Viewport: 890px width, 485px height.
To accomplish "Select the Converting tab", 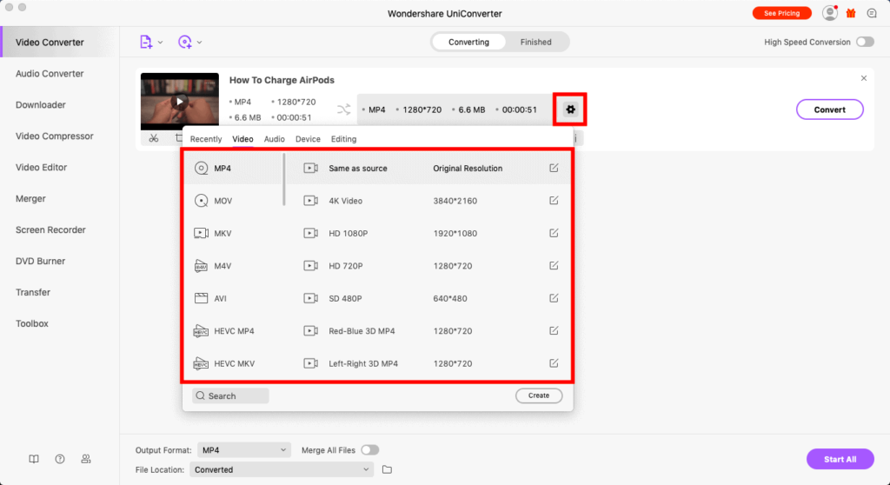I will point(468,42).
